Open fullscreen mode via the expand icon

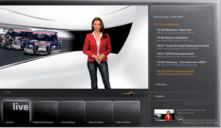point(145,93)
